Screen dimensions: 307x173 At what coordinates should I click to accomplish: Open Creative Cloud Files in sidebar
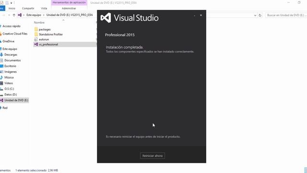click(15, 34)
